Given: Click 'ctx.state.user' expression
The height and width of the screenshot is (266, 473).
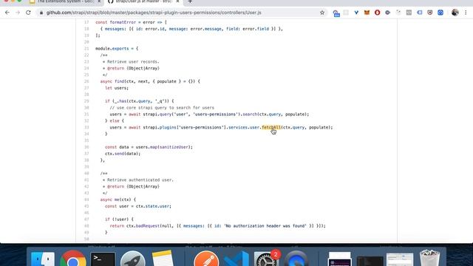Looking at the screenshot, I should [153, 206].
